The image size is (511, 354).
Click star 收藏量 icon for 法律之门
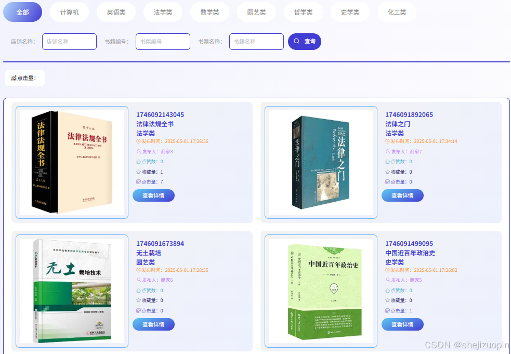tap(387, 172)
